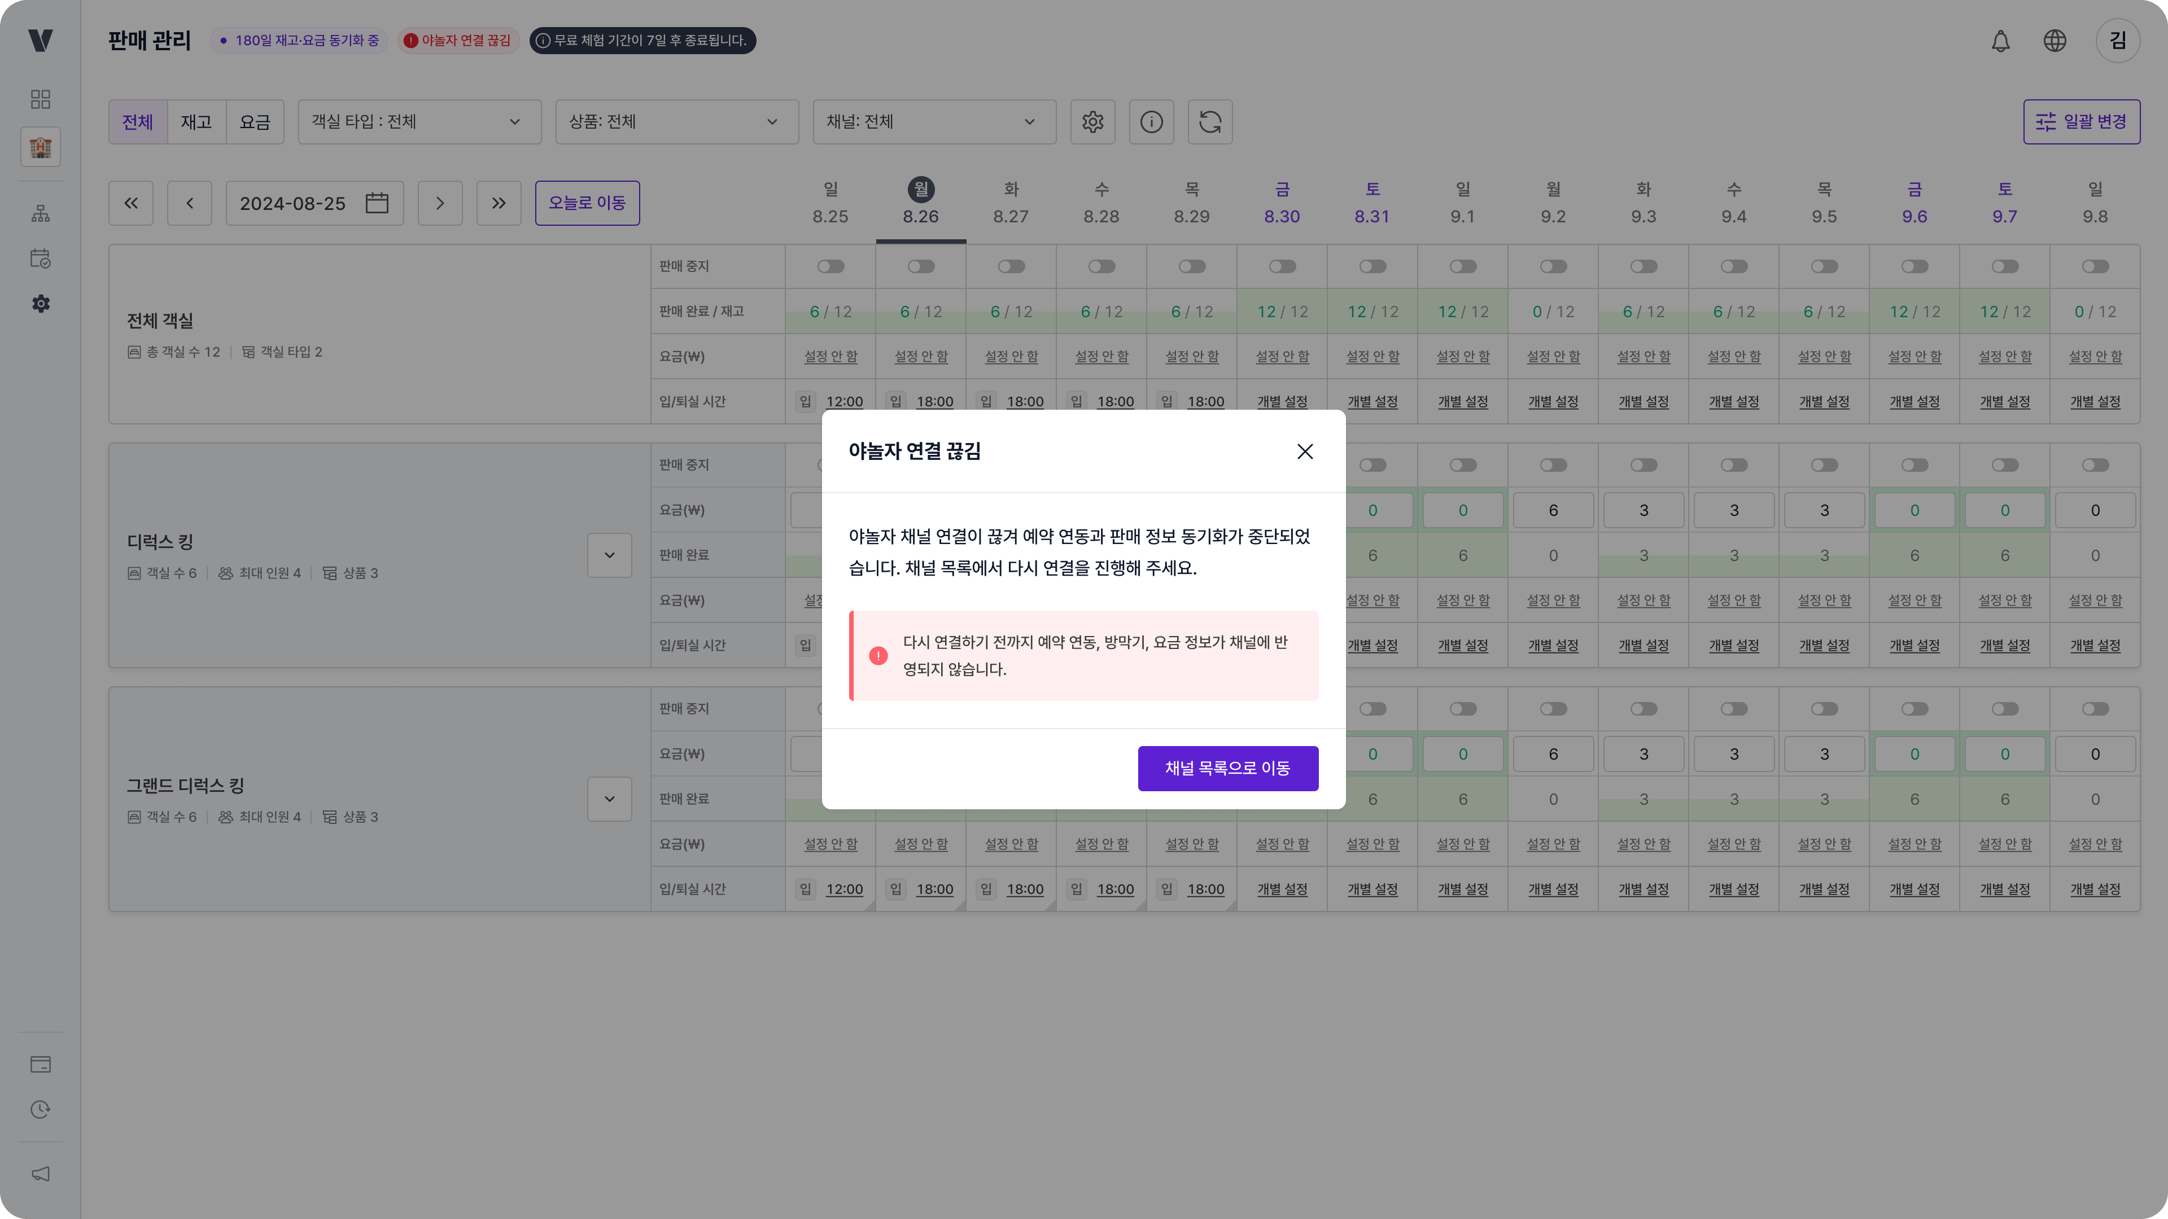Select the hotel building icon in sidebar
The width and height of the screenshot is (2168, 1219).
[41, 147]
